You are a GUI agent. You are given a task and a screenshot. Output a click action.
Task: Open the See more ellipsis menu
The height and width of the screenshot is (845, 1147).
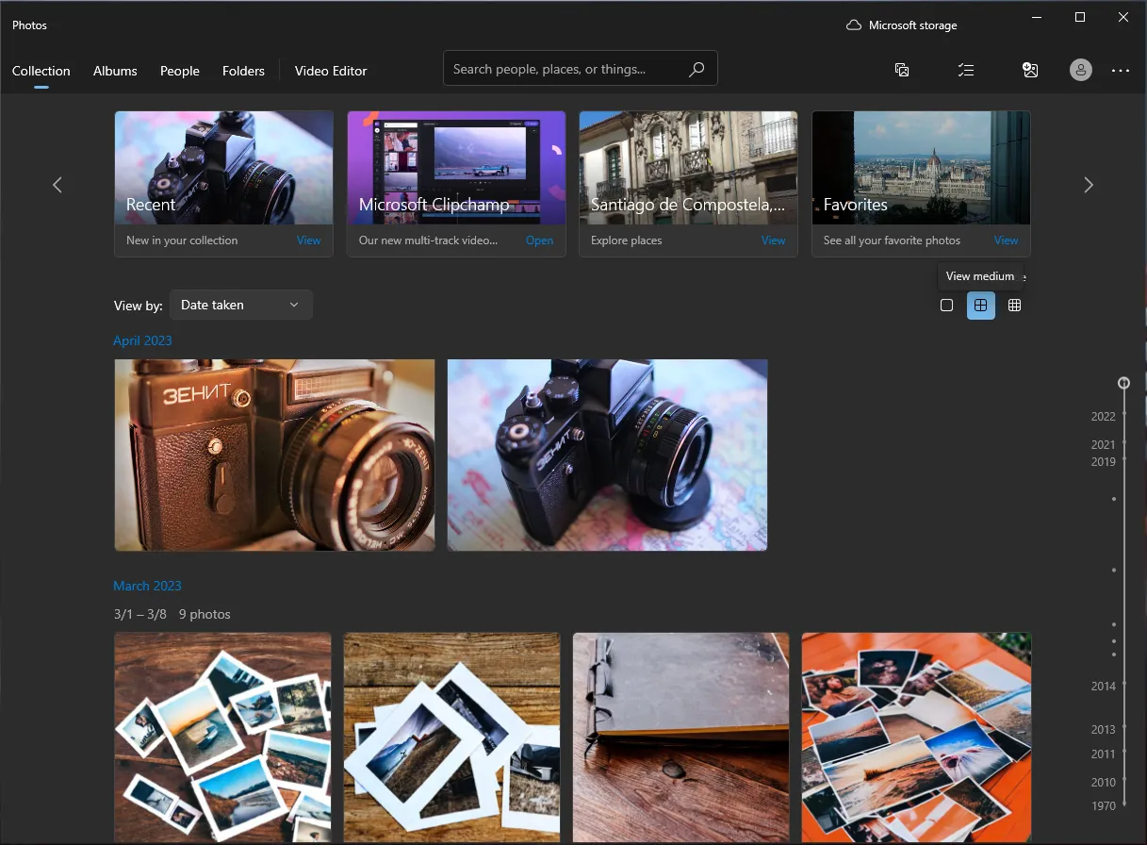(1120, 70)
